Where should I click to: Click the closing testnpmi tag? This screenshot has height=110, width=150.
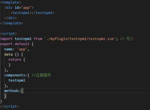[43, 13]
